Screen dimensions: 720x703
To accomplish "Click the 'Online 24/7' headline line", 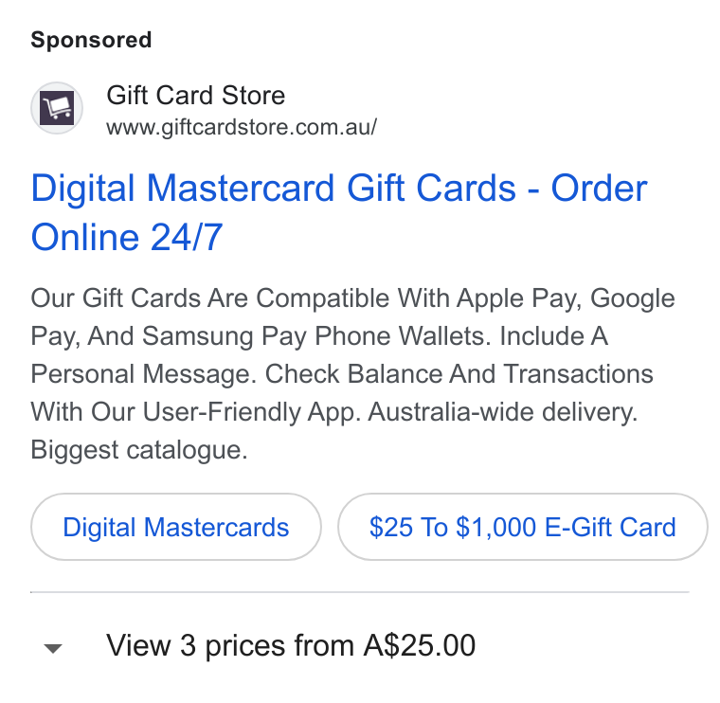I will (x=127, y=237).
